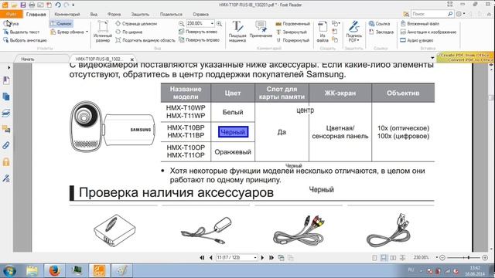Create PDF From File (Из файла)
The height and width of the screenshot is (278, 495).
click(x=323, y=32)
